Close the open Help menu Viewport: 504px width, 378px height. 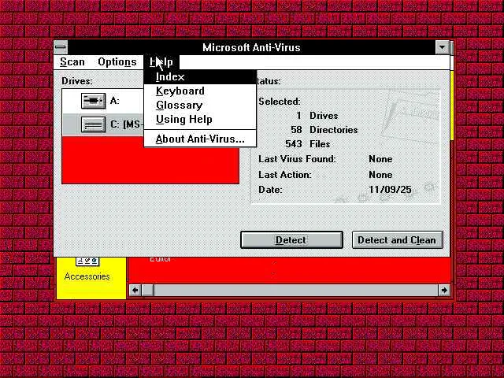click(161, 61)
